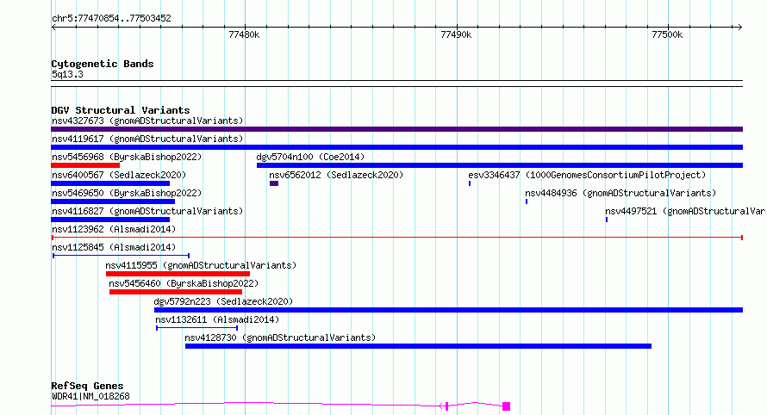Viewport: 767px width, 415px height.
Task: Click the small purple nsv6562012 block
Action: (274, 183)
